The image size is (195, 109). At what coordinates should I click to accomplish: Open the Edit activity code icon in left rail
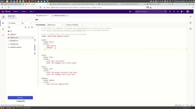3,23
